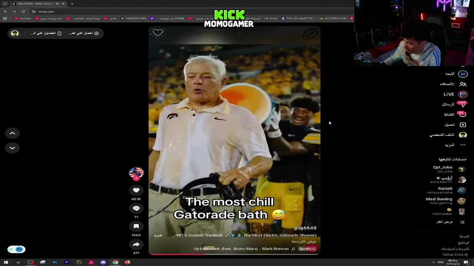Open the Profile (الملف الشخصي) sidebar item
Screen dimensions: 474x266
point(448,135)
